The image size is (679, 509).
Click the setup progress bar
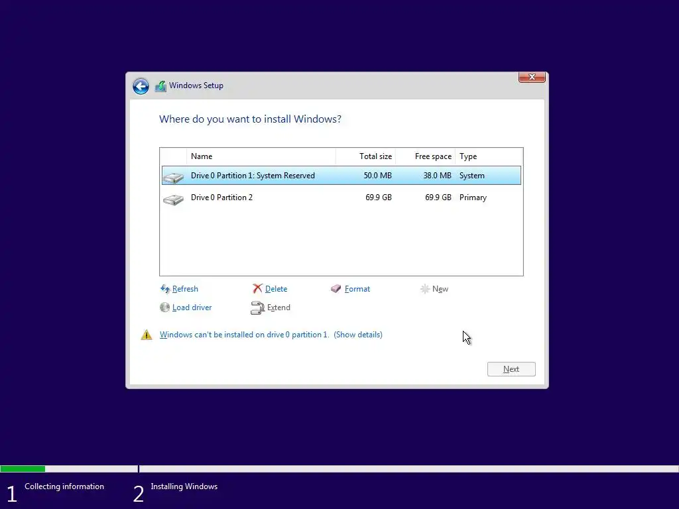339,469
